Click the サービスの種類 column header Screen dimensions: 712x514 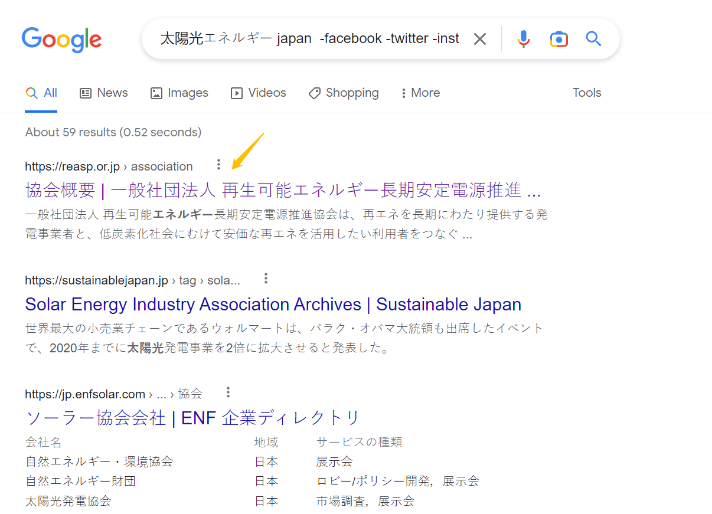360,442
